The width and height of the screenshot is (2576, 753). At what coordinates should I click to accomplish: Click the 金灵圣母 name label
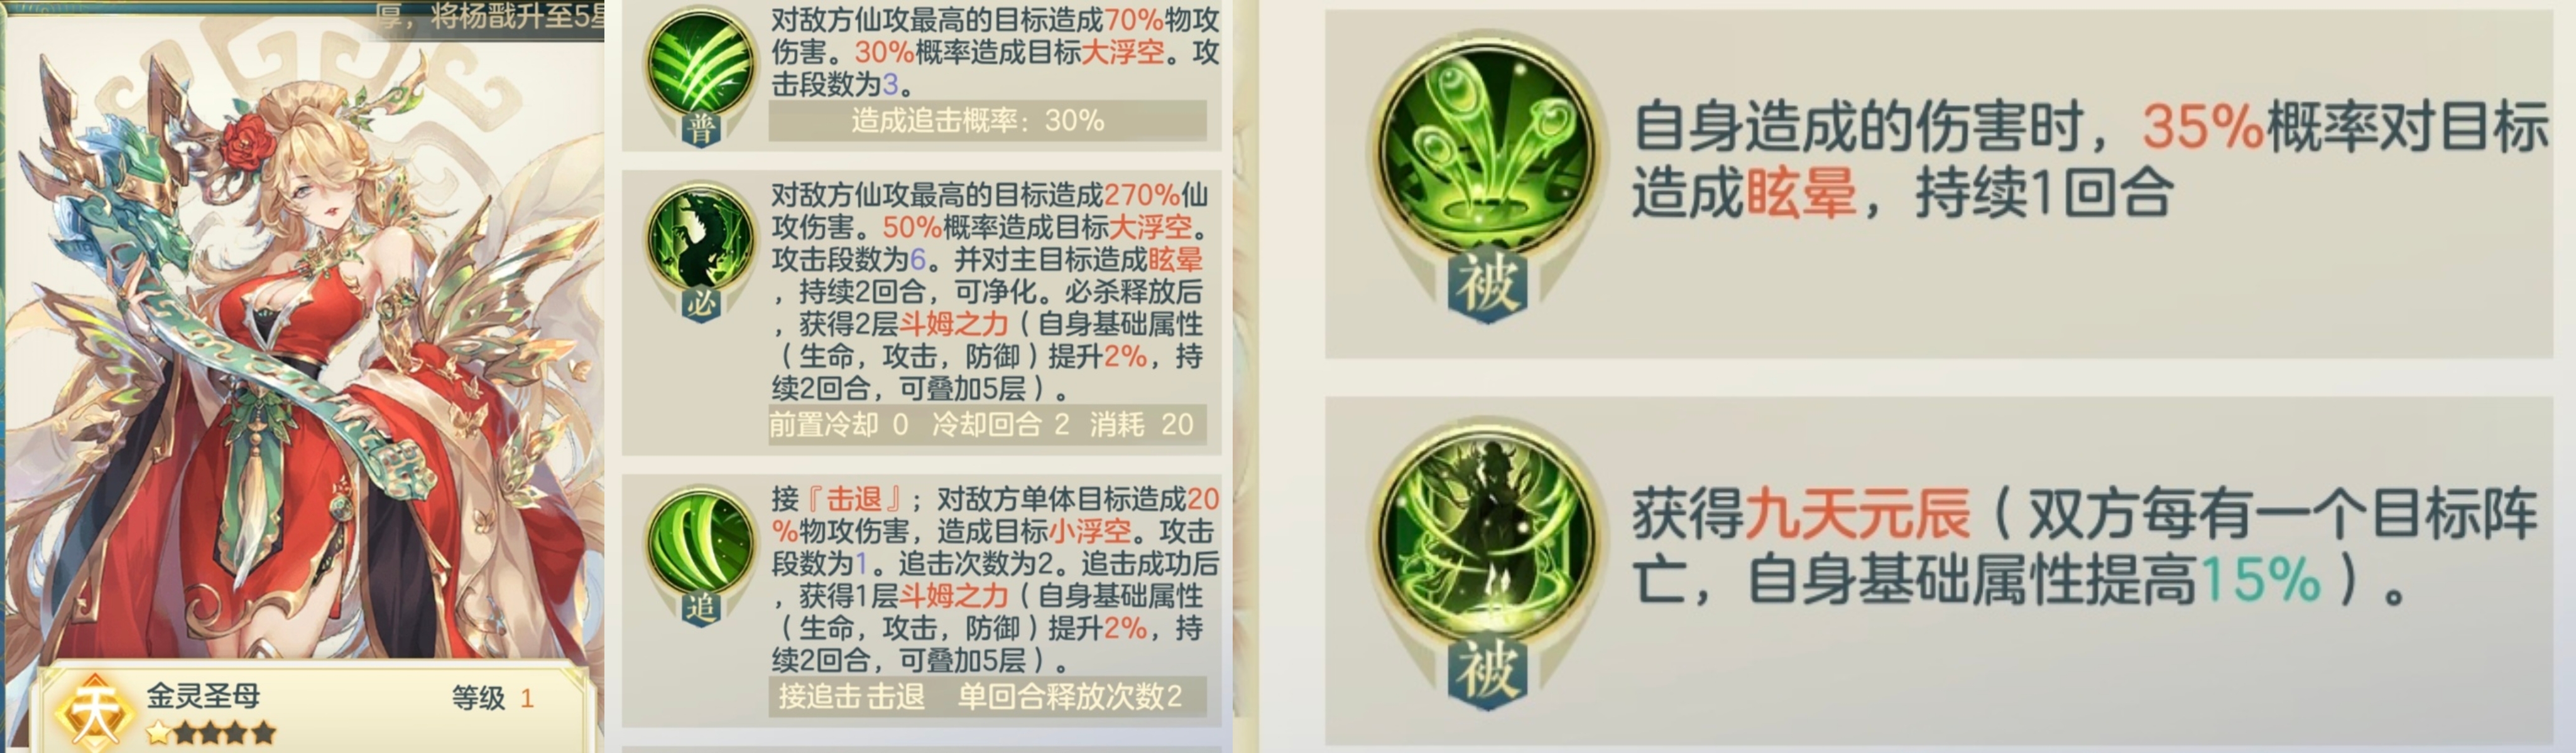tap(203, 695)
